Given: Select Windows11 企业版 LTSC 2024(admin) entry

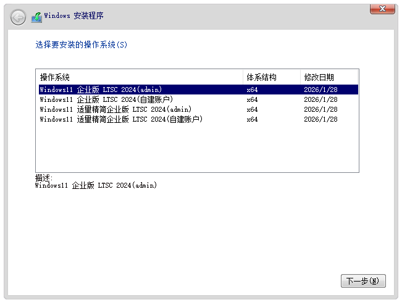Looking at the screenshot, I should tap(101, 90).
